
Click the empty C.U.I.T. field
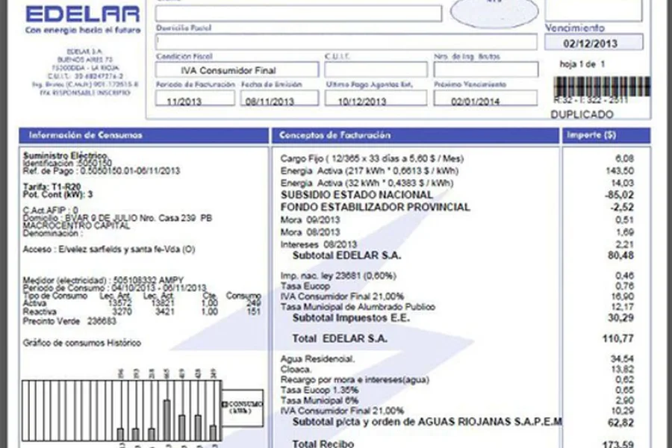pos(376,70)
